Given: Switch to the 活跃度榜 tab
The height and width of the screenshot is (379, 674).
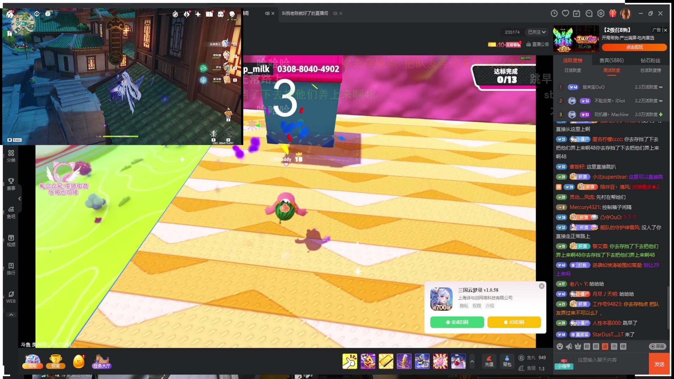Looking at the screenshot, I should 573,60.
